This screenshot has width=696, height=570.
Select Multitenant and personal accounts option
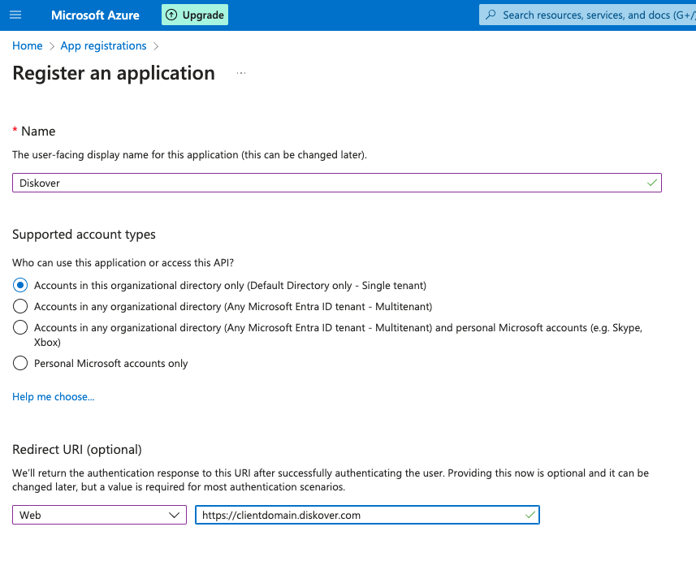pyautogui.click(x=20, y=327)
